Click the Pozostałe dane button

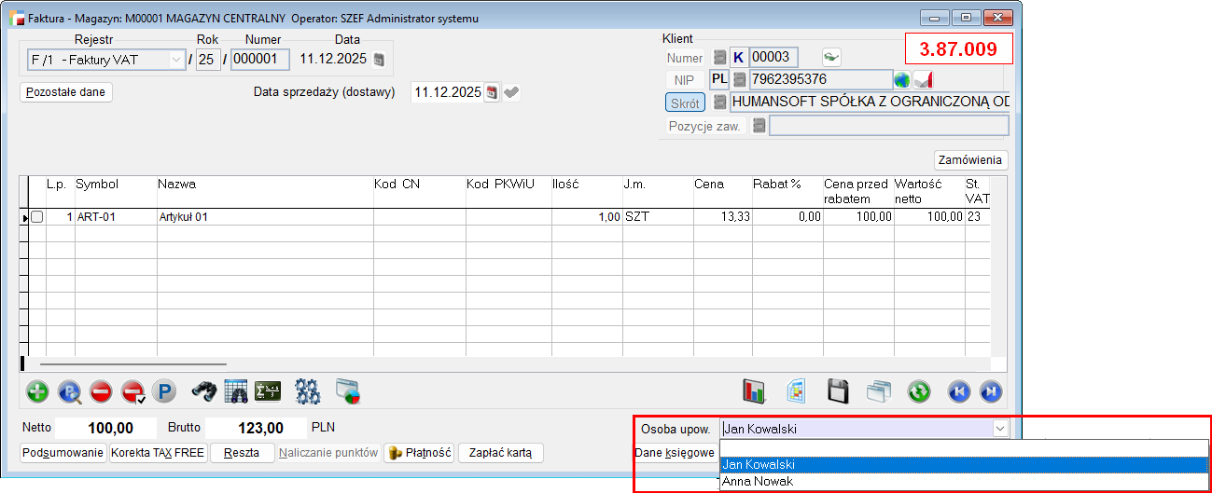(x=65, y=92)
